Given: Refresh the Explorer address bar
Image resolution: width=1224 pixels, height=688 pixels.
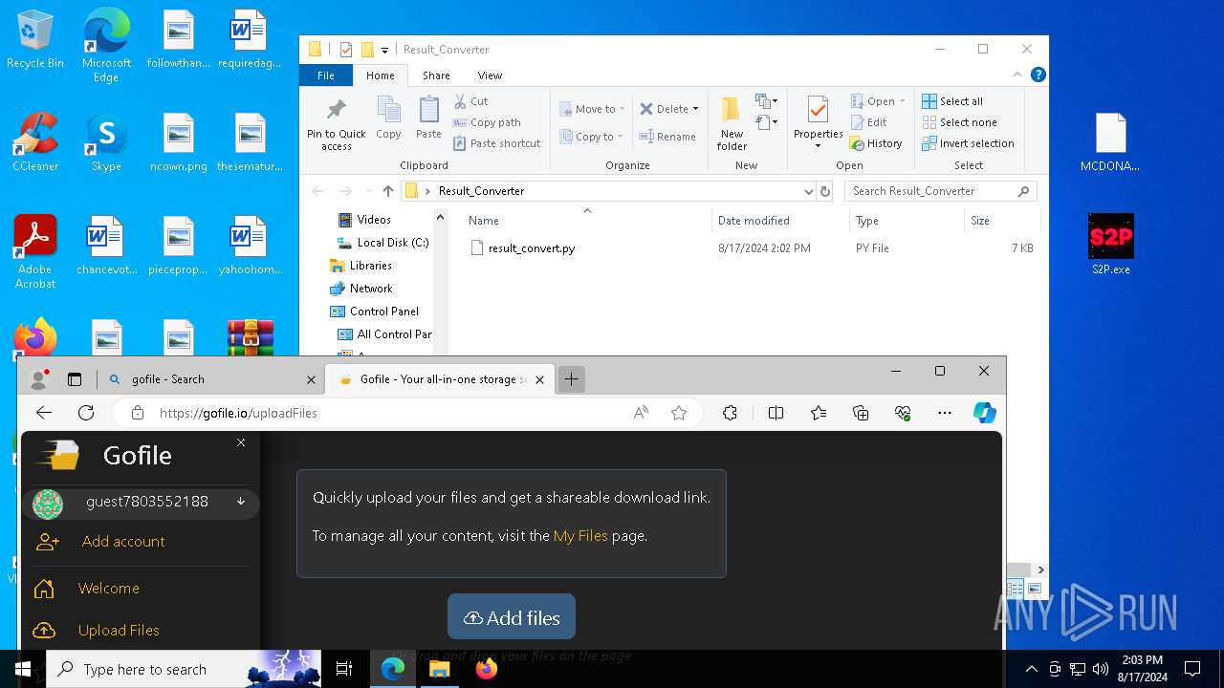Looking at the screenshot, I should [x=825, y=191].
